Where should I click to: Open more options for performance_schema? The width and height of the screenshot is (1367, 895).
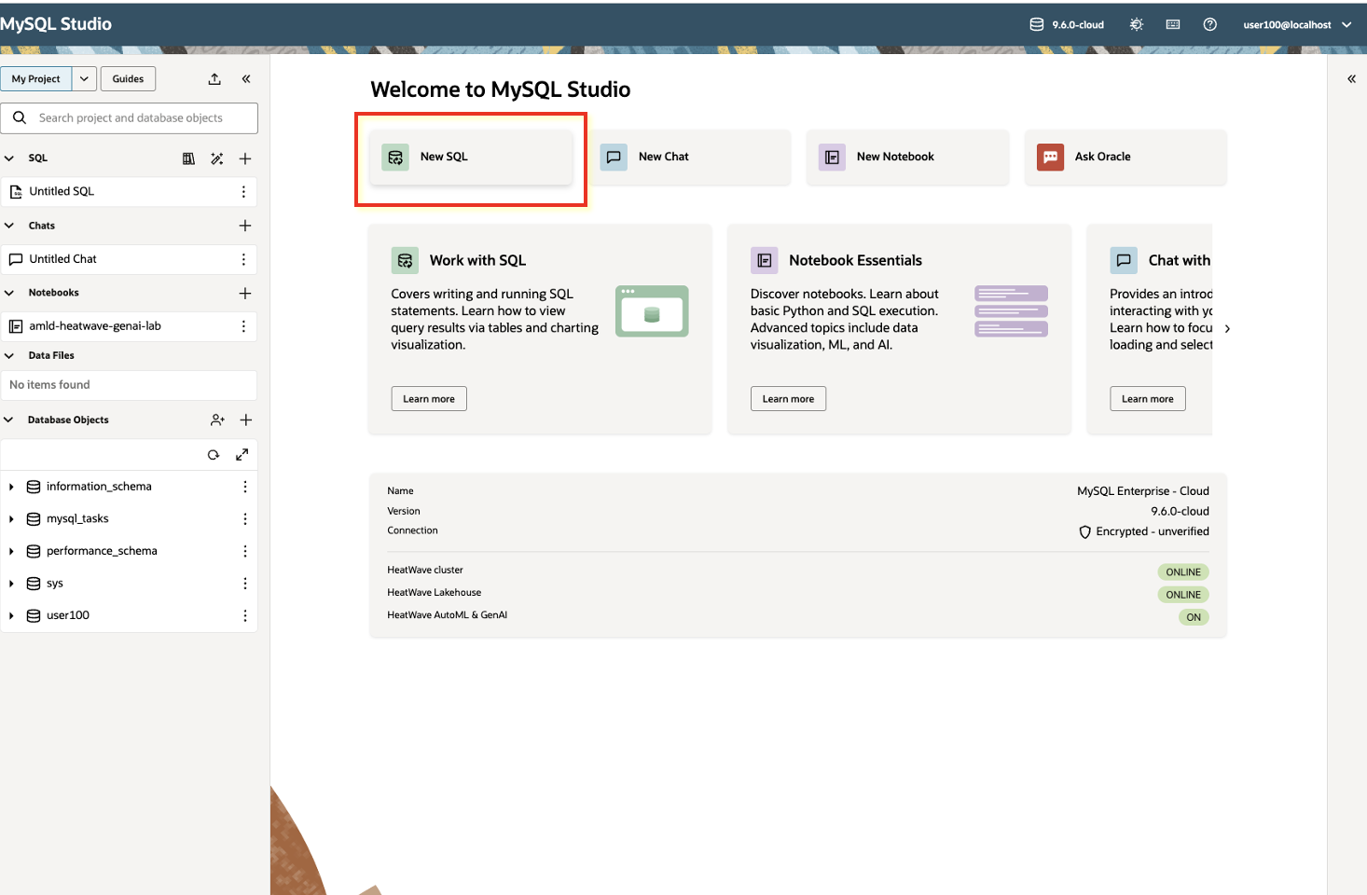[x=245, y=551]
